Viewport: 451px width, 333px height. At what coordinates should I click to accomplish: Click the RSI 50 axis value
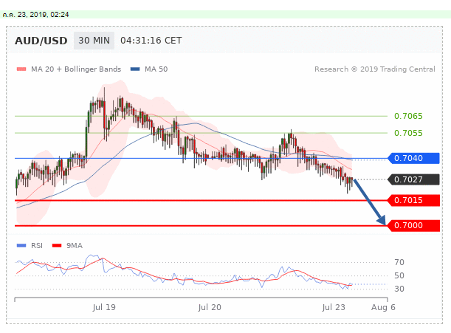click(x=399, y=275)
